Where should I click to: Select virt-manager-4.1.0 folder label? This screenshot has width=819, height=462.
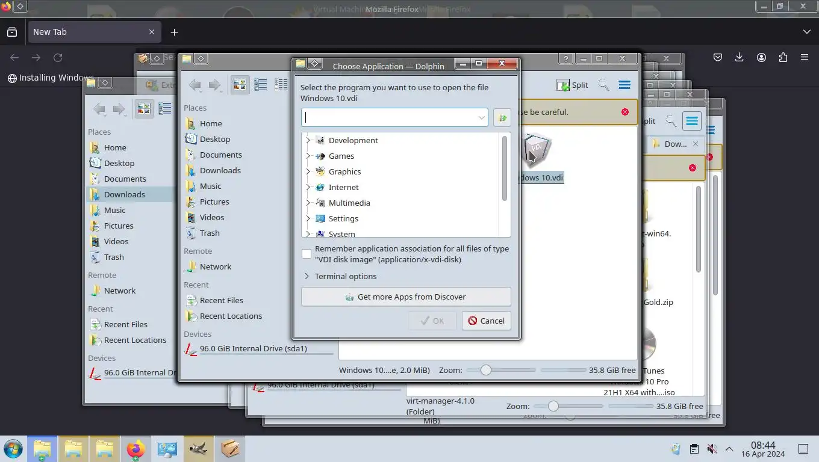(x=440, y=406)
